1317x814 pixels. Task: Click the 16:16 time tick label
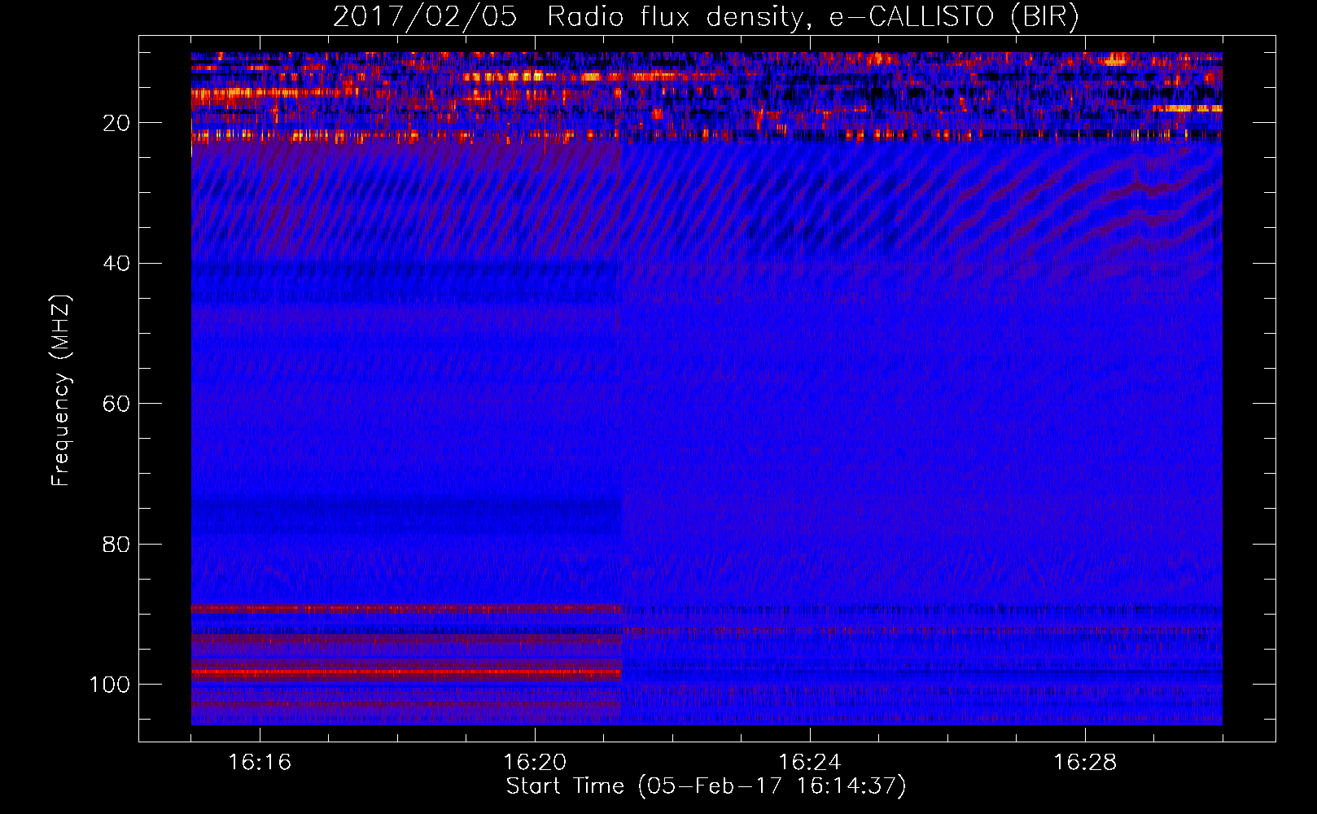260,763
